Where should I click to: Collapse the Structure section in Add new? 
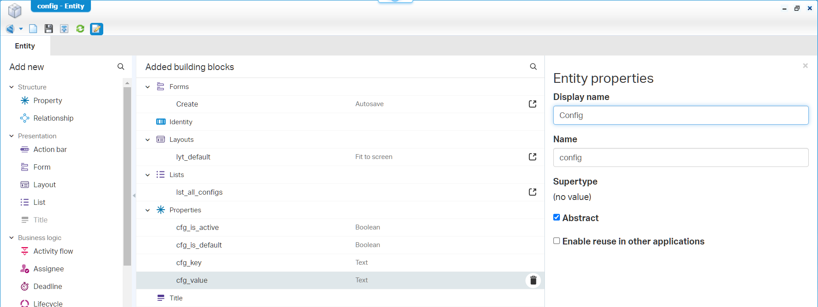point(11,87)
